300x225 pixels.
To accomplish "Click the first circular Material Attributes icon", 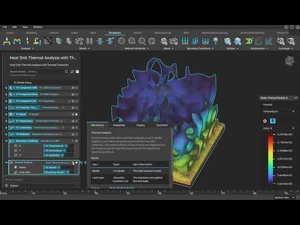I will coord(121,41).
